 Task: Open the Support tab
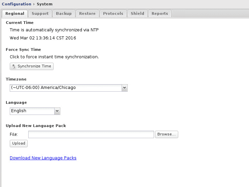tap(40, 13)
